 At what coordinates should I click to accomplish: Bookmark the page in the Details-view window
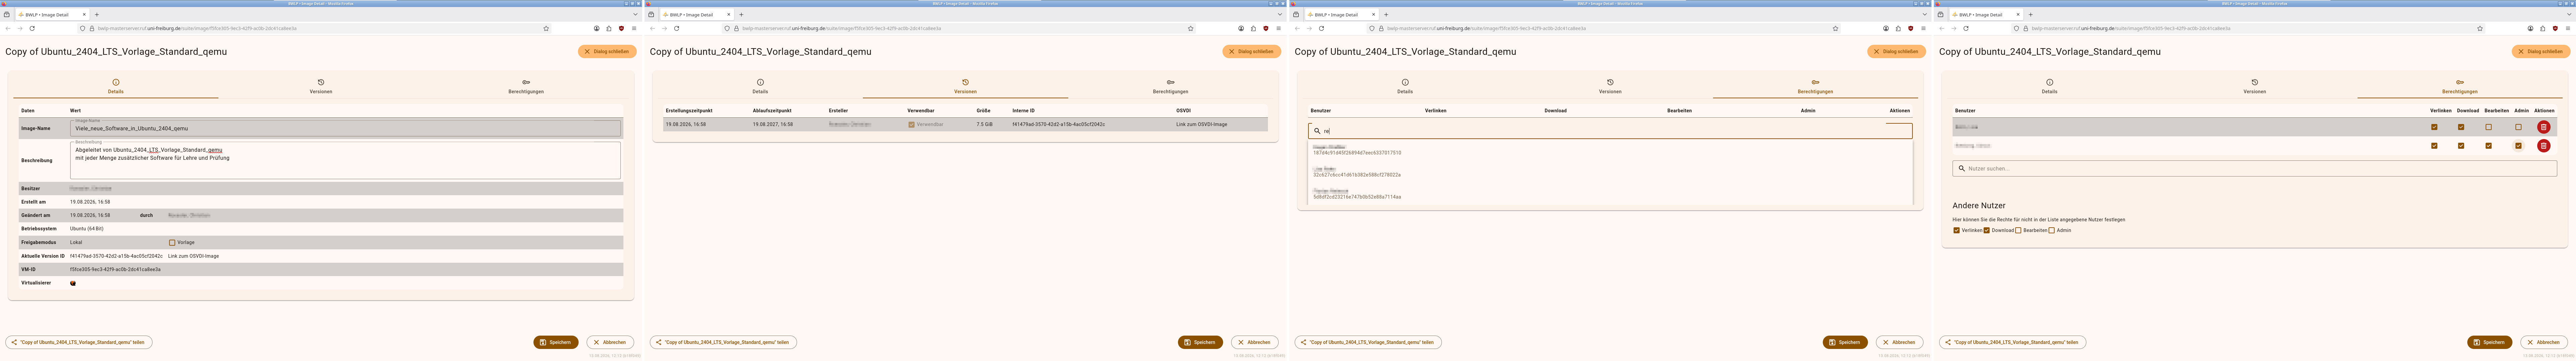click(546, 28)
